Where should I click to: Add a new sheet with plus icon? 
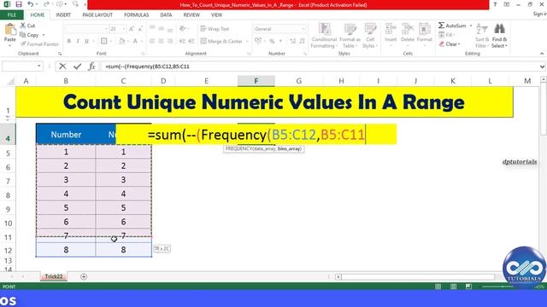[84, 276]
